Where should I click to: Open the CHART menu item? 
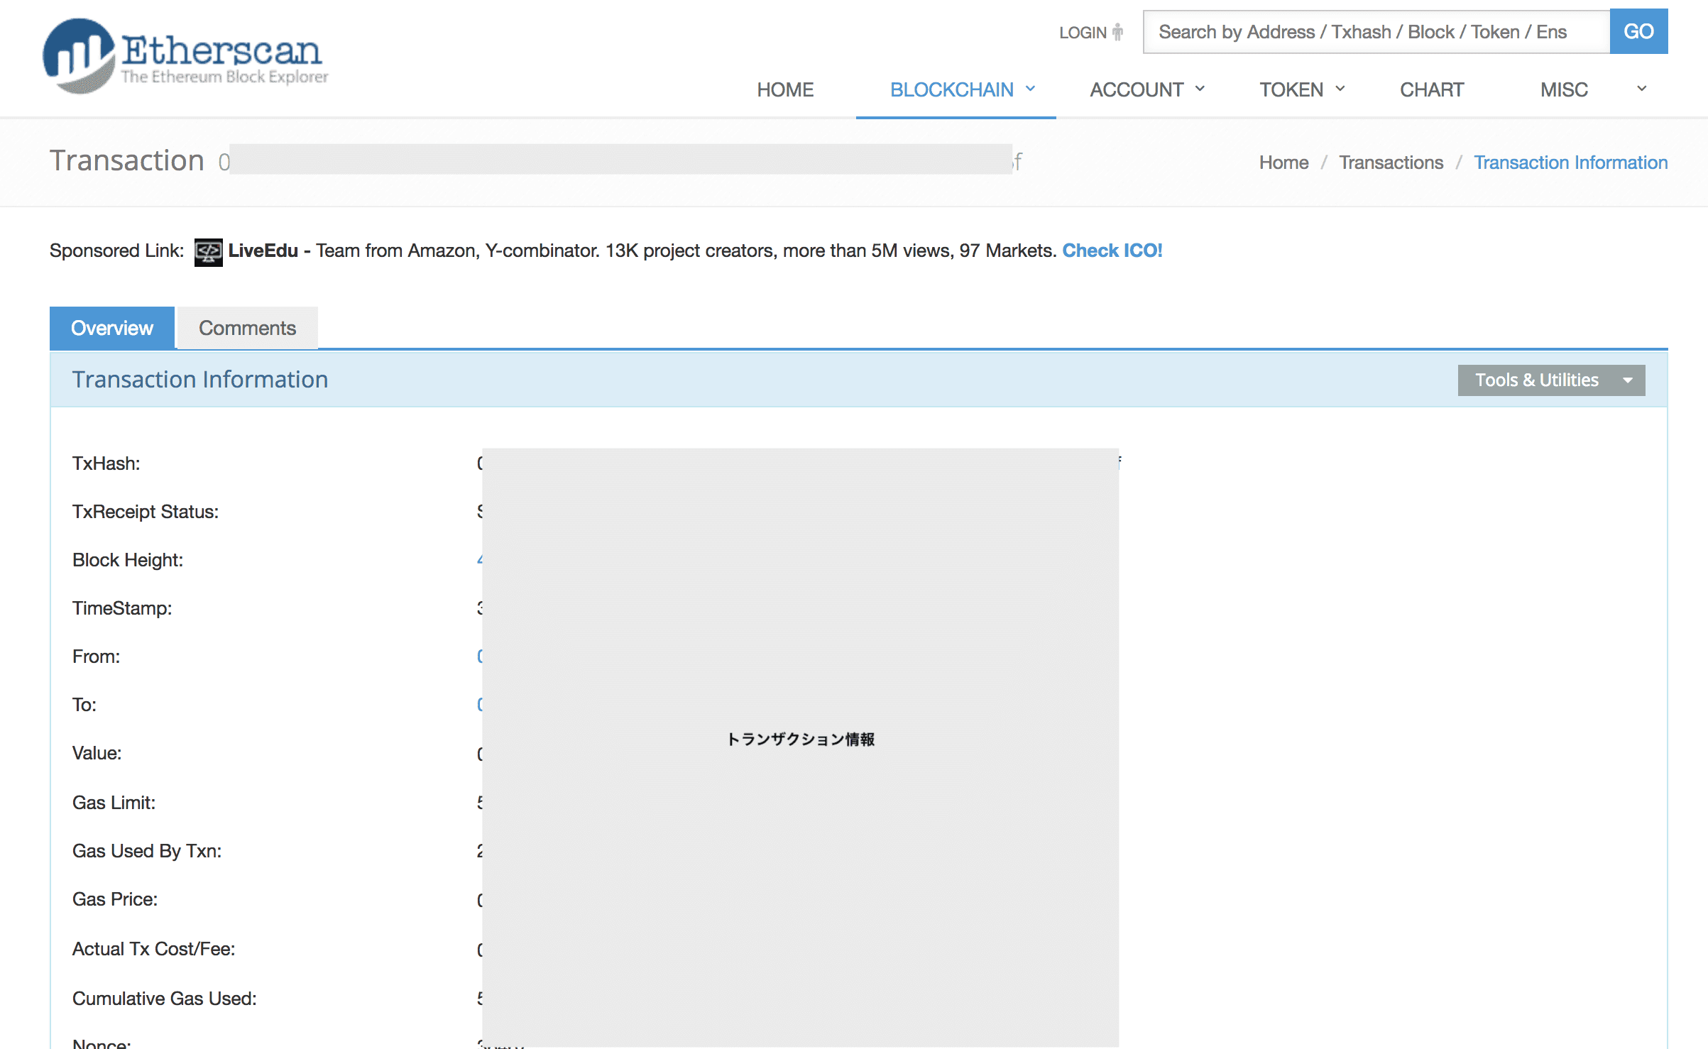(1431, 90)
